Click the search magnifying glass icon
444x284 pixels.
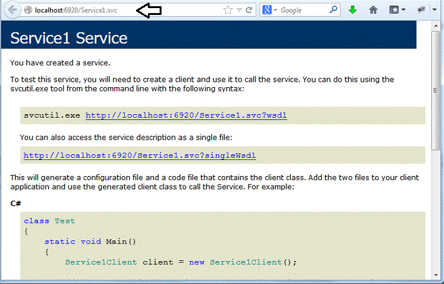tap(334, 9)
